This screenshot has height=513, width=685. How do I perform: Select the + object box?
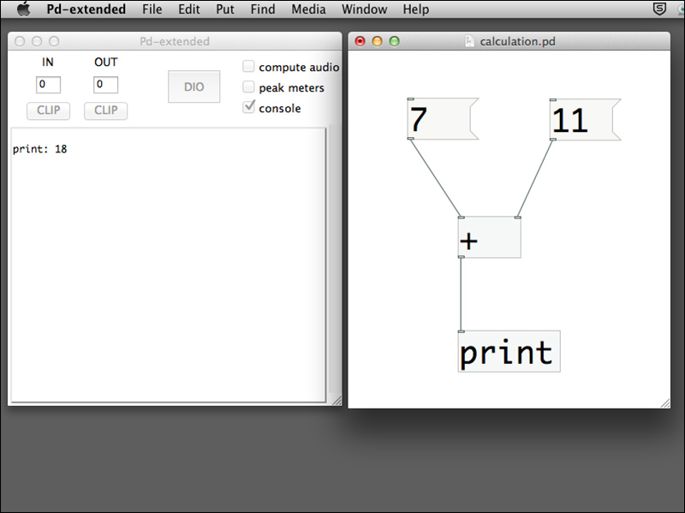pyautogui.click(x=489, y=237)
